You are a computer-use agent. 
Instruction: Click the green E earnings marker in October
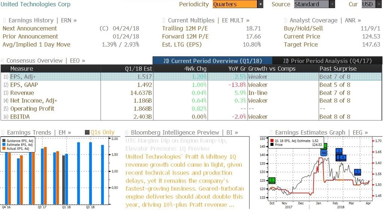click(272, 181)
